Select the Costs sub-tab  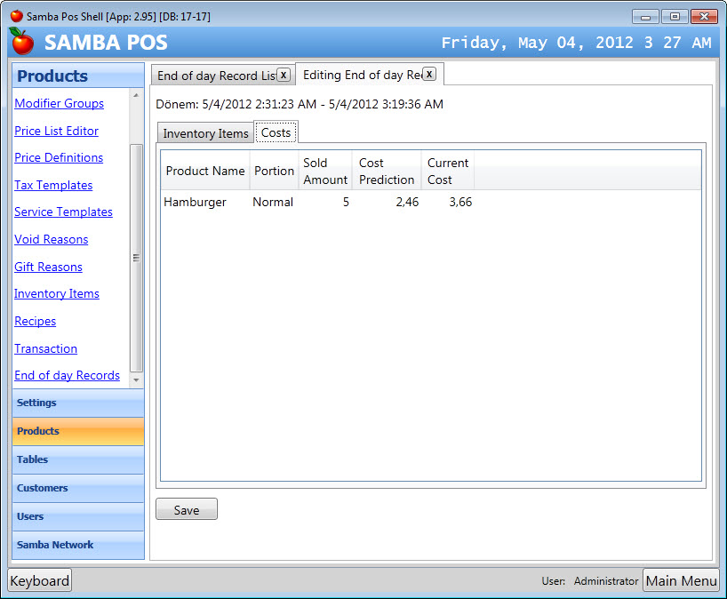click(276, 132)
